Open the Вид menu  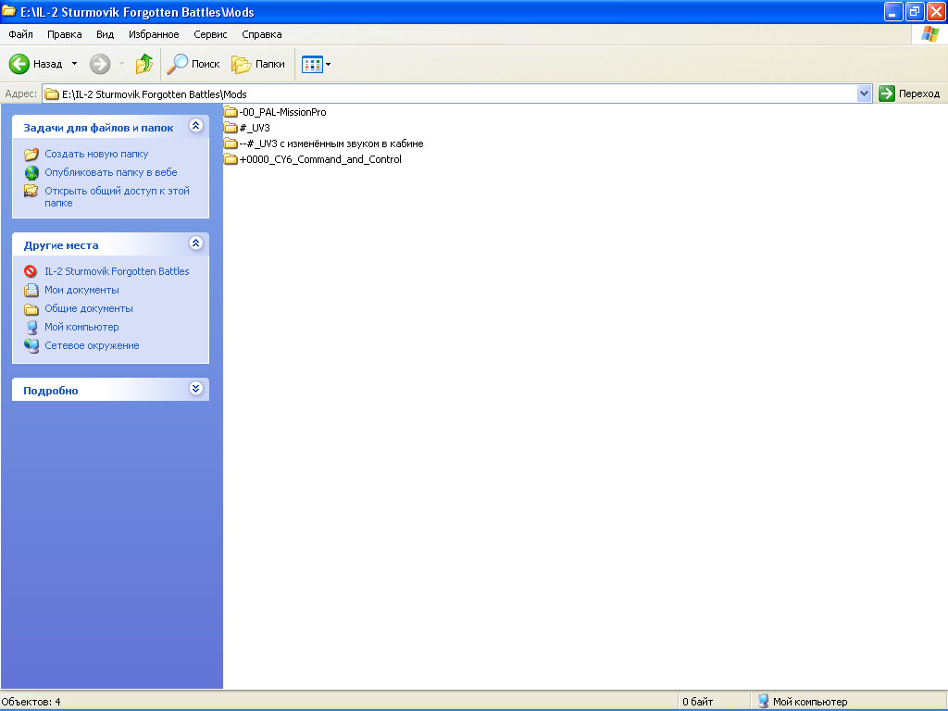pos(105,34)
